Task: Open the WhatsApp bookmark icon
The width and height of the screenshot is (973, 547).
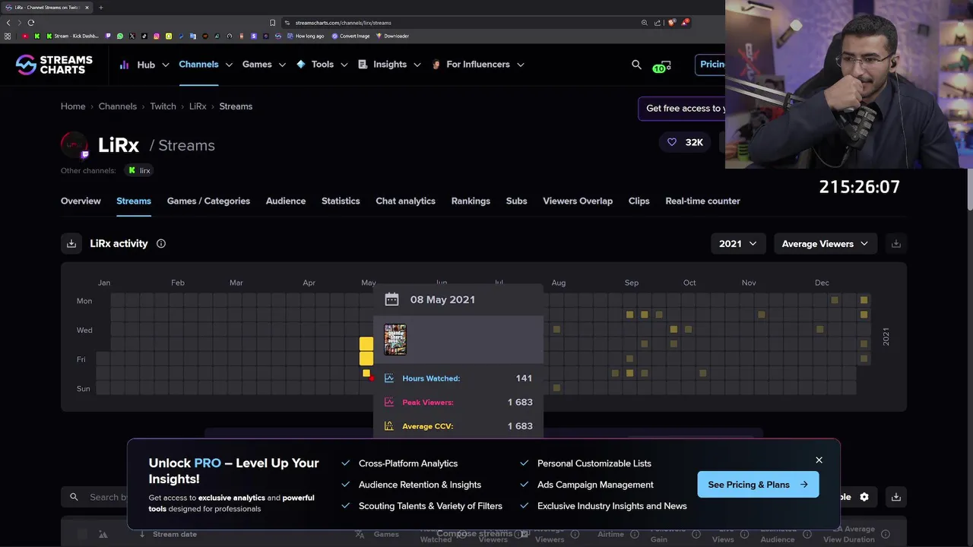Action: tap(120, 36)
